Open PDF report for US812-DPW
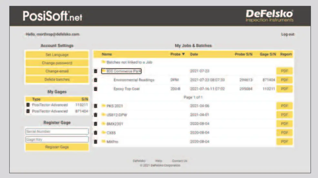The height and width of the screenshot is (178, 318). (x=284, y=115)
